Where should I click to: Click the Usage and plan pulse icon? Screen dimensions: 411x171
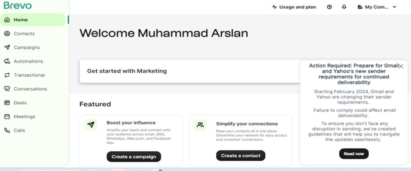pos(275,7)
